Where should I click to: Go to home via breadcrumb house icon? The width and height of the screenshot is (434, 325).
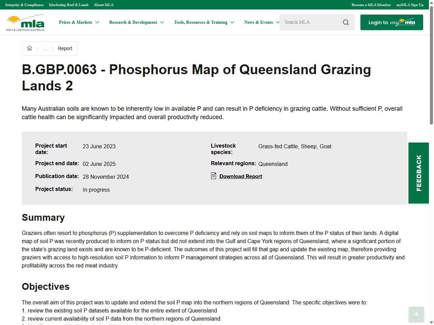29,48
